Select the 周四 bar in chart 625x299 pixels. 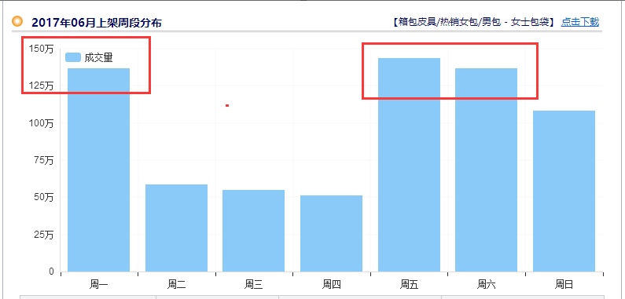coord(331,234)
